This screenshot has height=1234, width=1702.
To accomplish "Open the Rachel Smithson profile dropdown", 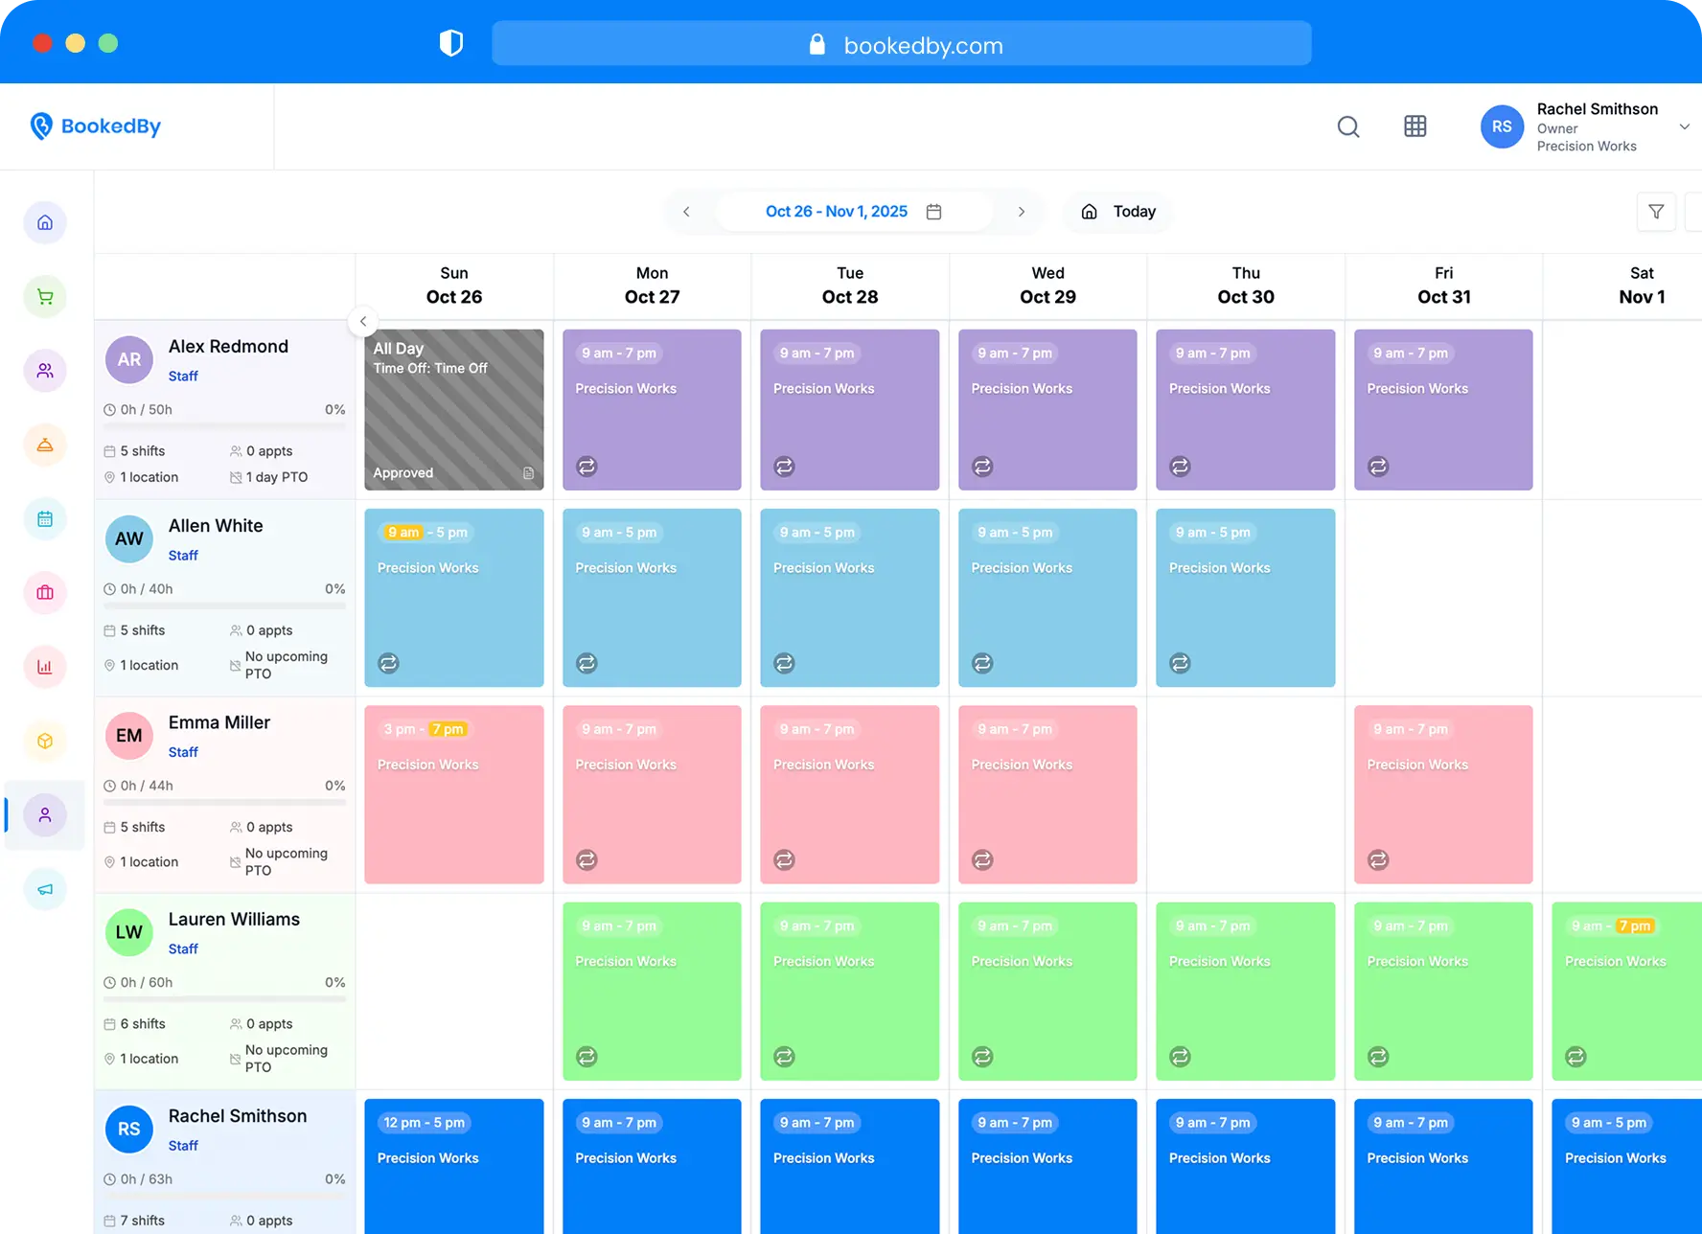I will click(x=1686, y=126).
